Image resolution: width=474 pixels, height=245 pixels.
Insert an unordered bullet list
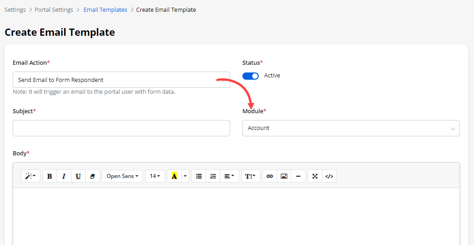pyautogui.click(x=199, y=176)
